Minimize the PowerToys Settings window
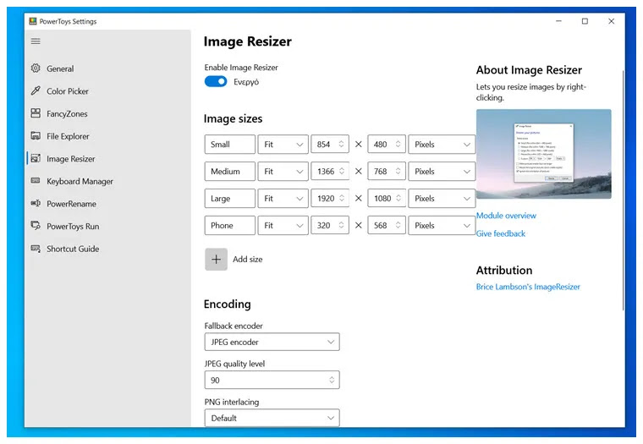 [x=558, y=21]
